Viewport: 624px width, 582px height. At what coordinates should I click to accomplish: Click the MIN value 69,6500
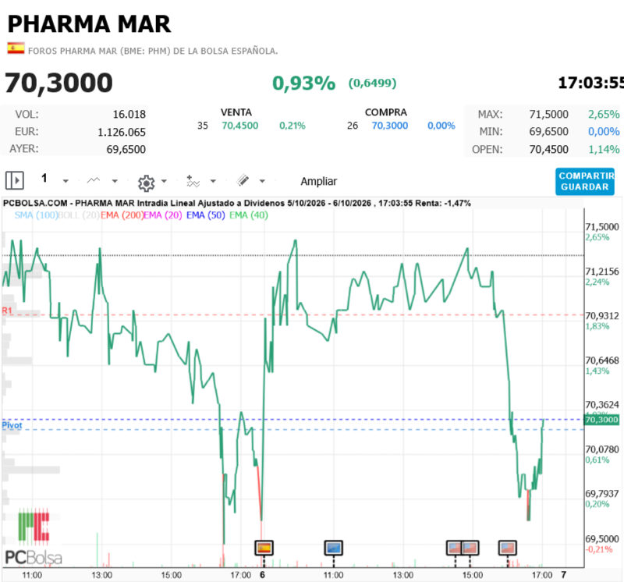(548, 131)
